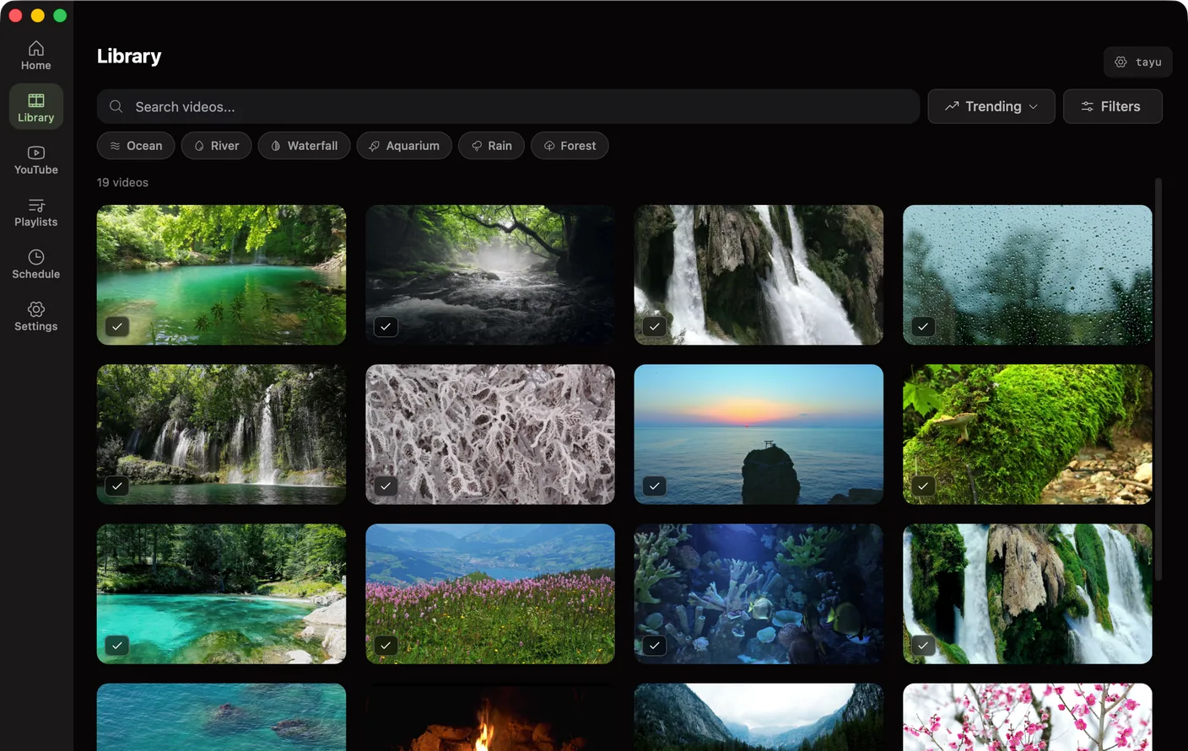This screenshot has height=751, width=1188.
Task: Filter videos by Forest
Action: [570, 146]
